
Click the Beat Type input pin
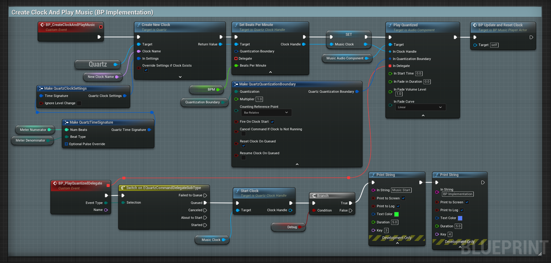[67, 137]
